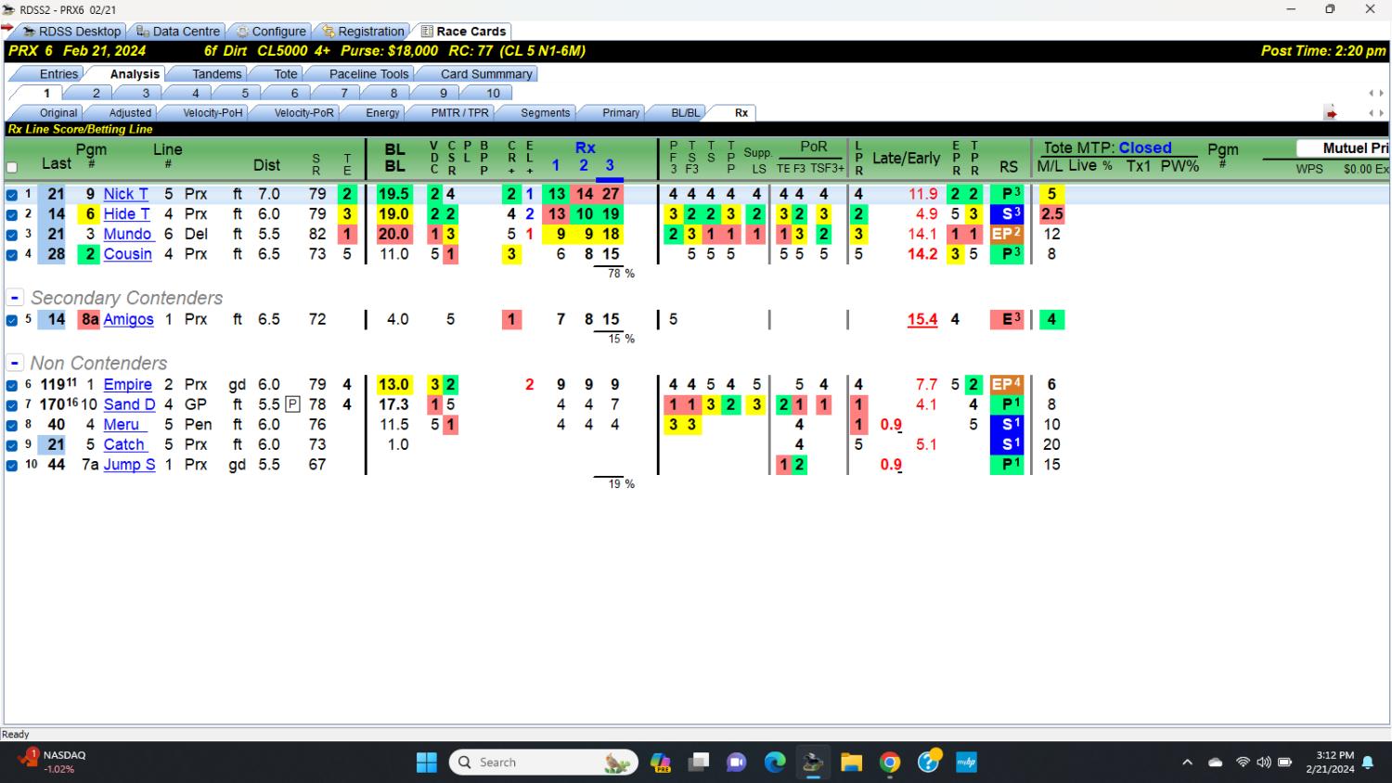Viewport: 1392px width, 783px height.
Task: Open Cousin horse link
Action: pos(127,254)
